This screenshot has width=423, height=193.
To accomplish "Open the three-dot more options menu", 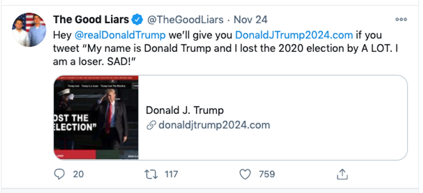I will [401, 19].
